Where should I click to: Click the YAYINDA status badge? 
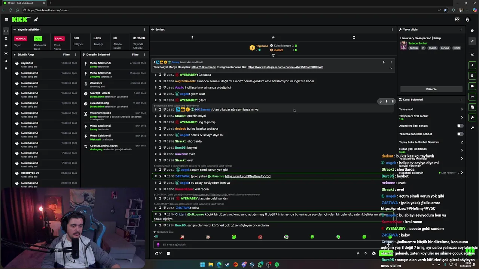(21, 38)
